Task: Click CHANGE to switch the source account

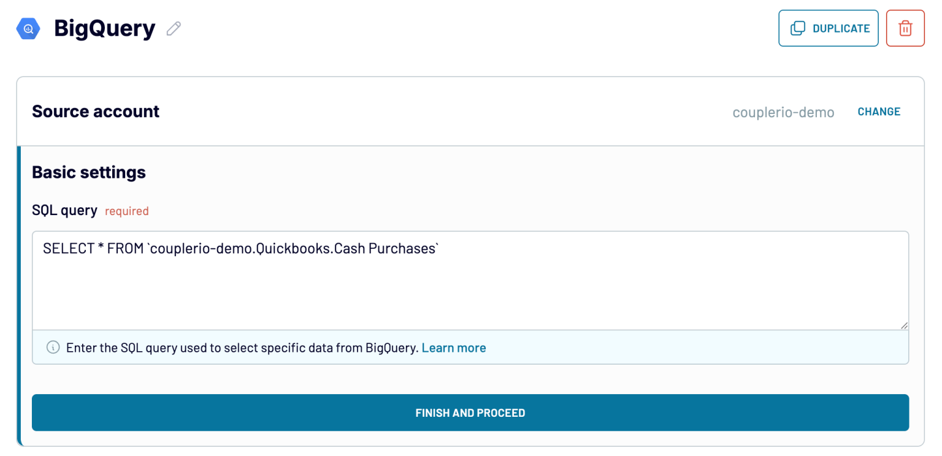Action: pos(879,112)
